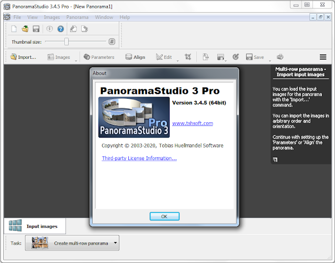Viewport: 335px width, 263px height.
Task: Follow the www.tshsoft.com link
Action: [x=193, y=123]
